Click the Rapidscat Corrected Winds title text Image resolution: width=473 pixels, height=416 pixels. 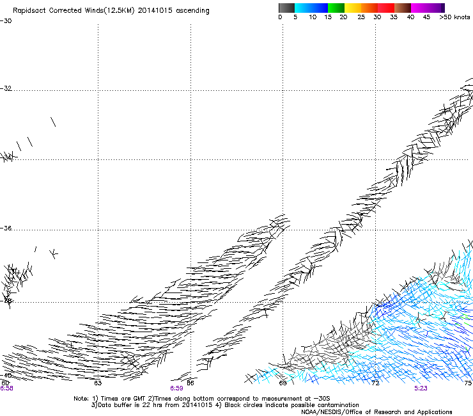coord(111,11)
